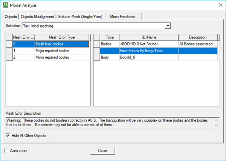
Task: Click the Description column header
Action: coord(198,37)
